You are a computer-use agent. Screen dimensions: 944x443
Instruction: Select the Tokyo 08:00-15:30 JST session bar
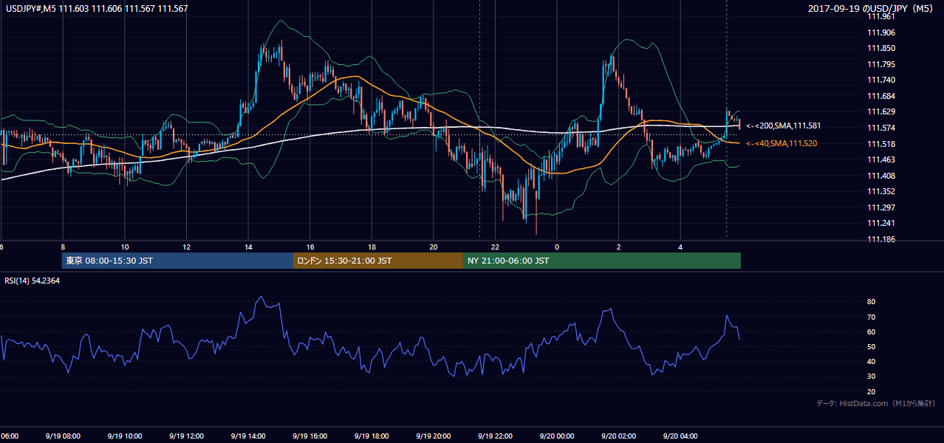(x=177, y=261)
